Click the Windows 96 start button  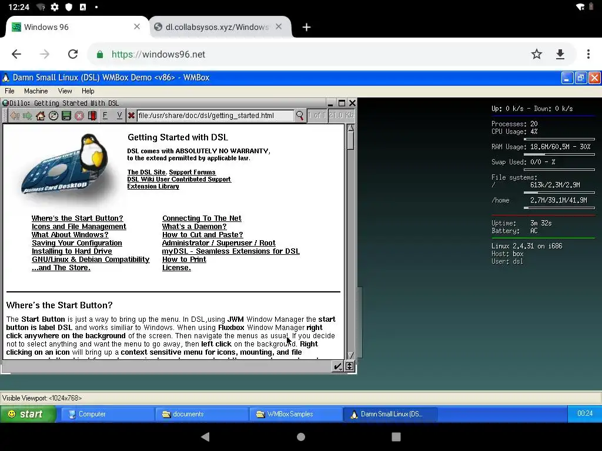[x=28, y=414]
